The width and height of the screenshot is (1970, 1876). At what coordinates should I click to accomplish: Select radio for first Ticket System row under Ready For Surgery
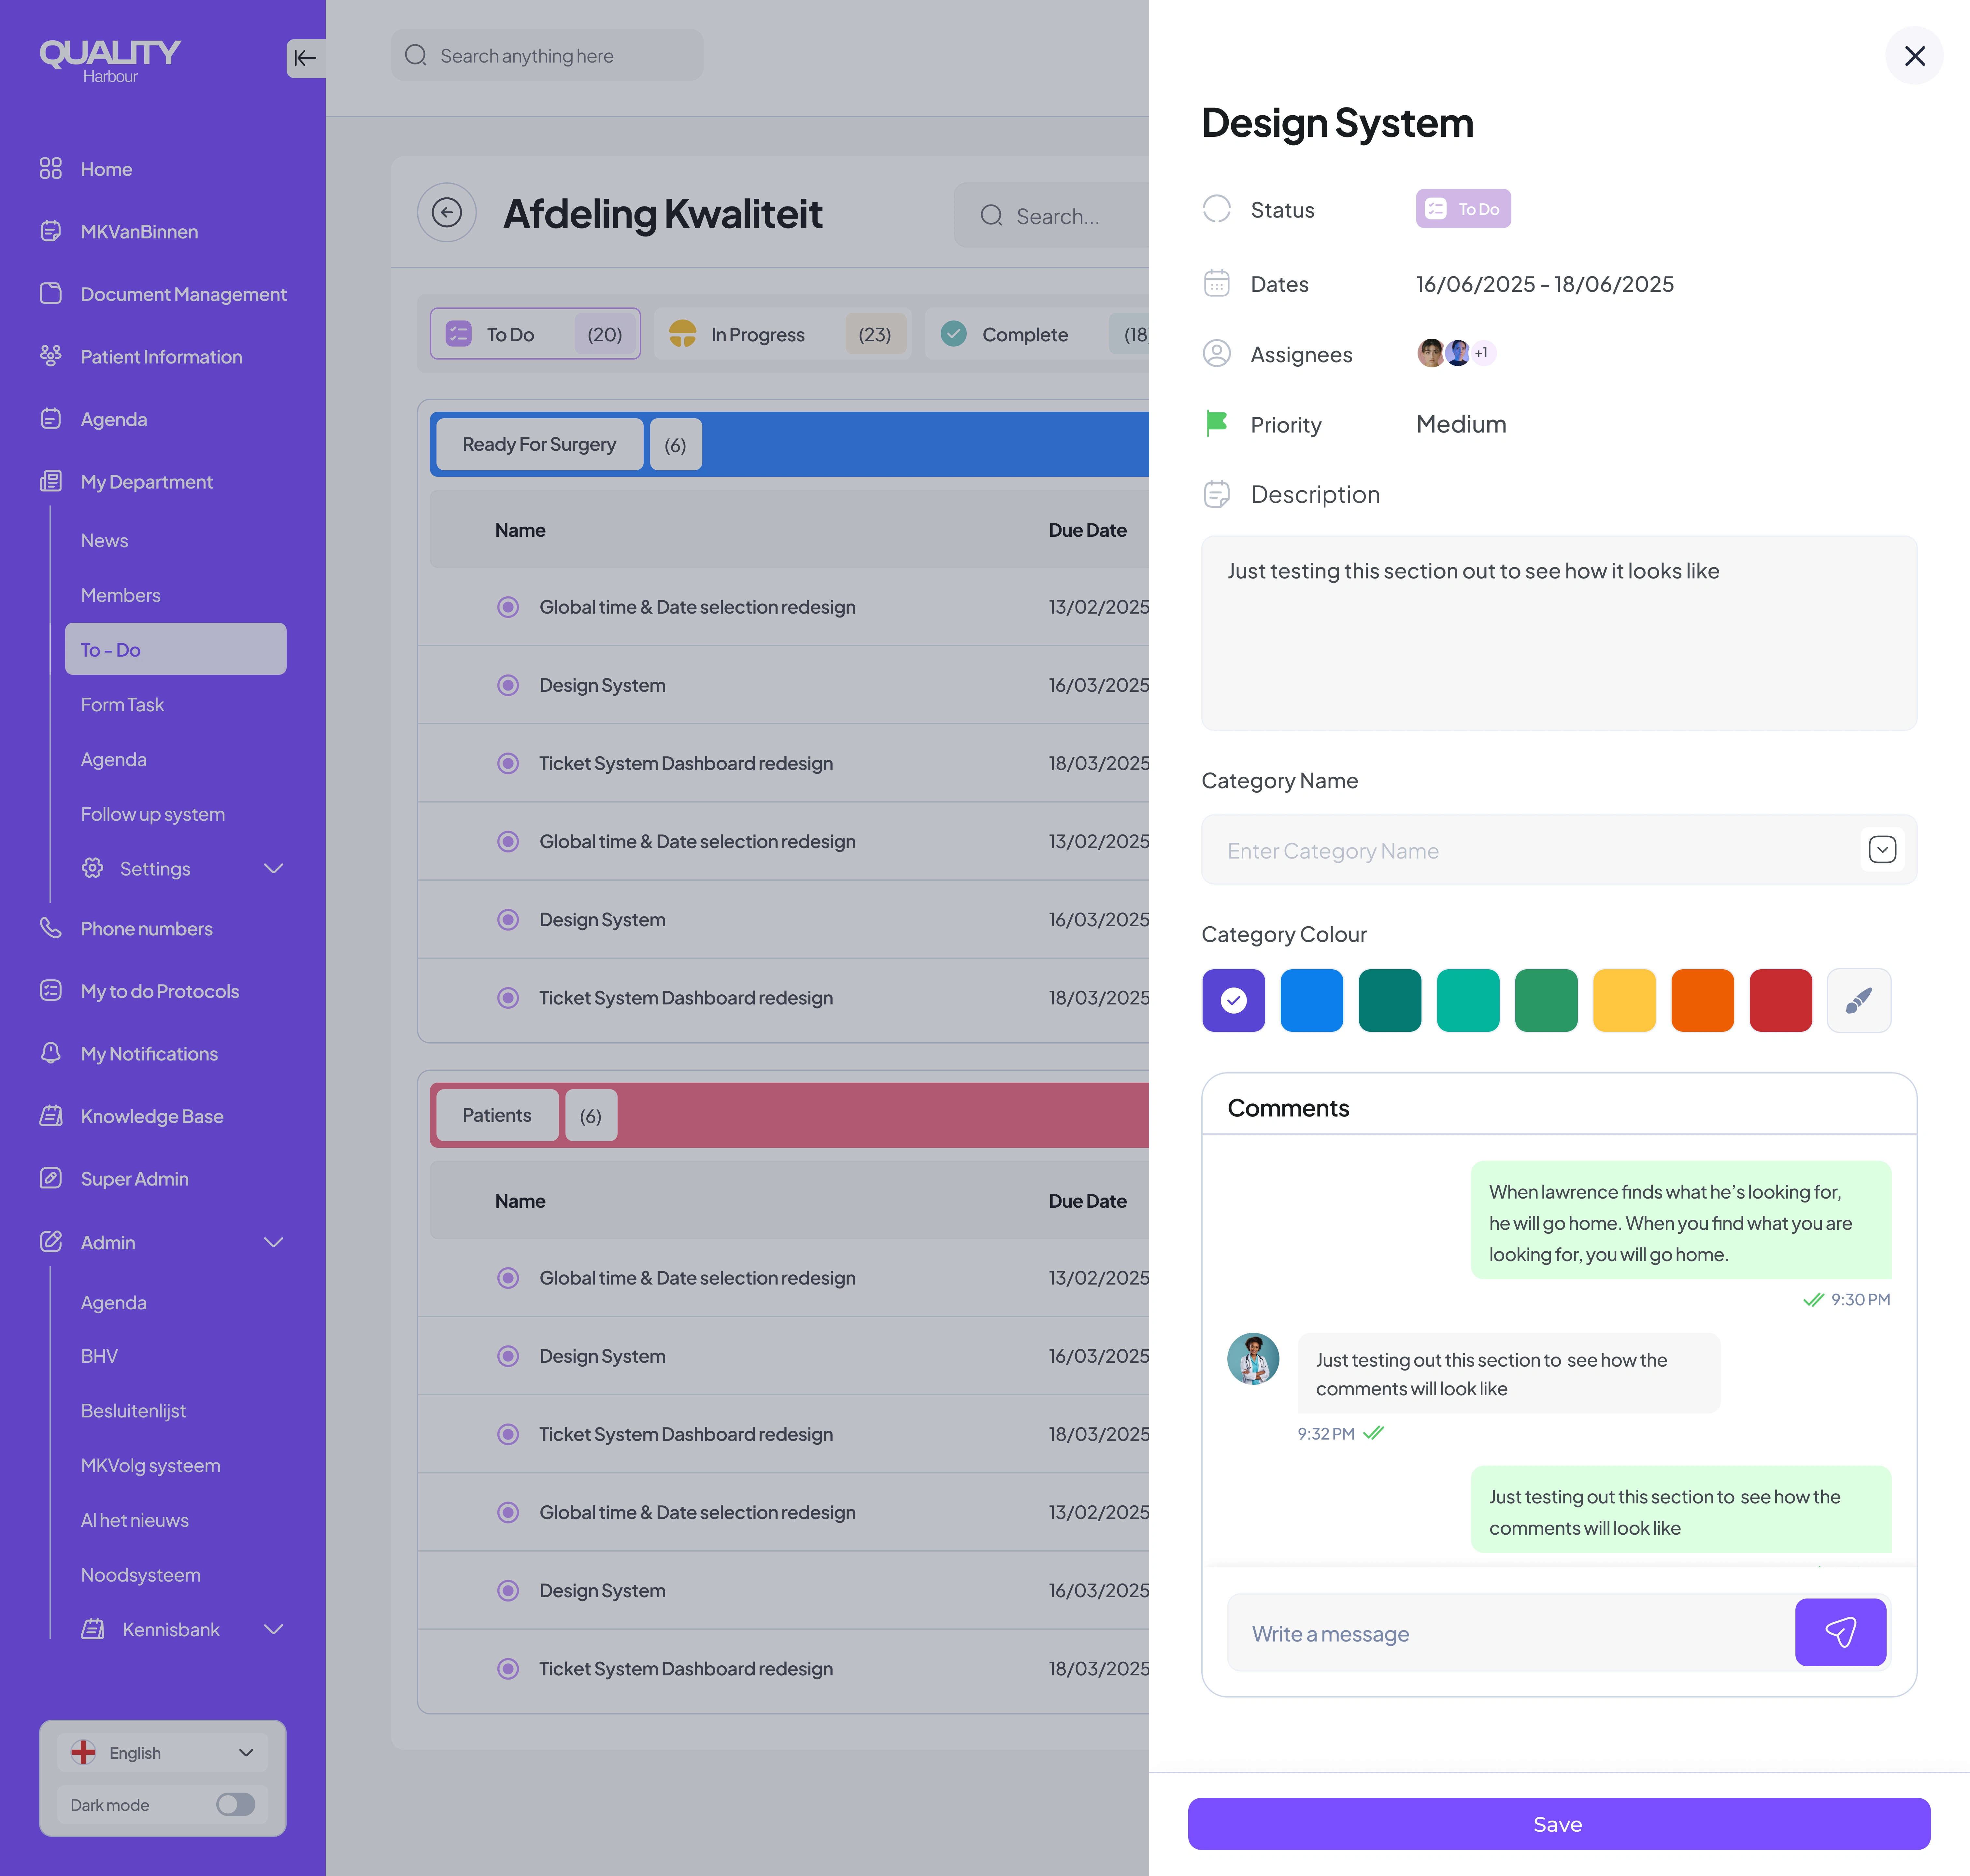tap(508, 763)
